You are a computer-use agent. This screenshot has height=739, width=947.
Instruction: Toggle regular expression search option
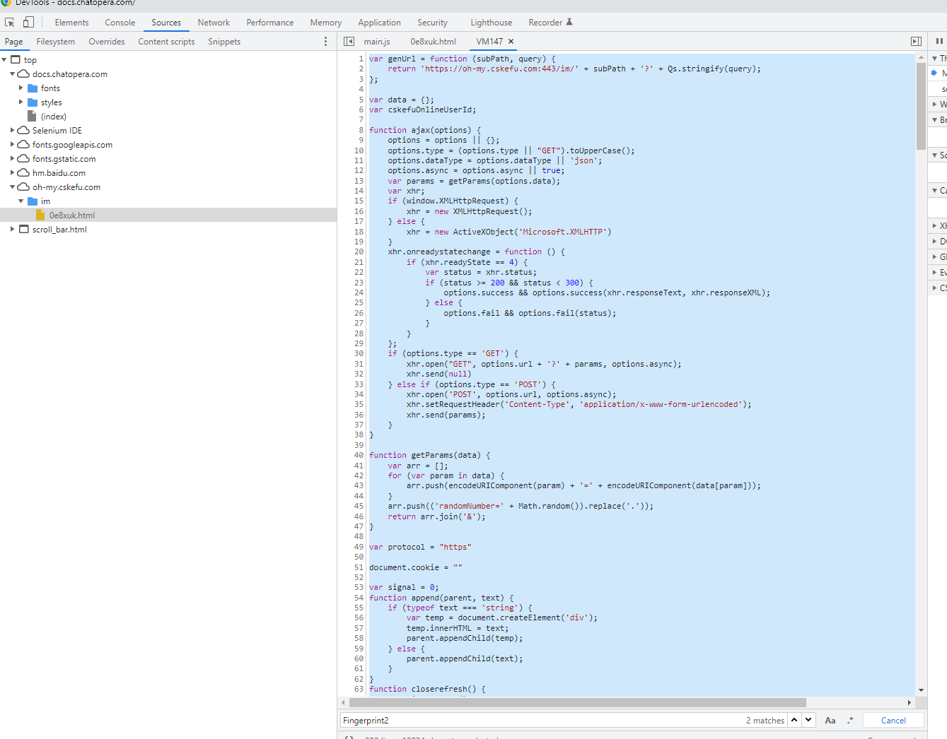pos(850,721)
